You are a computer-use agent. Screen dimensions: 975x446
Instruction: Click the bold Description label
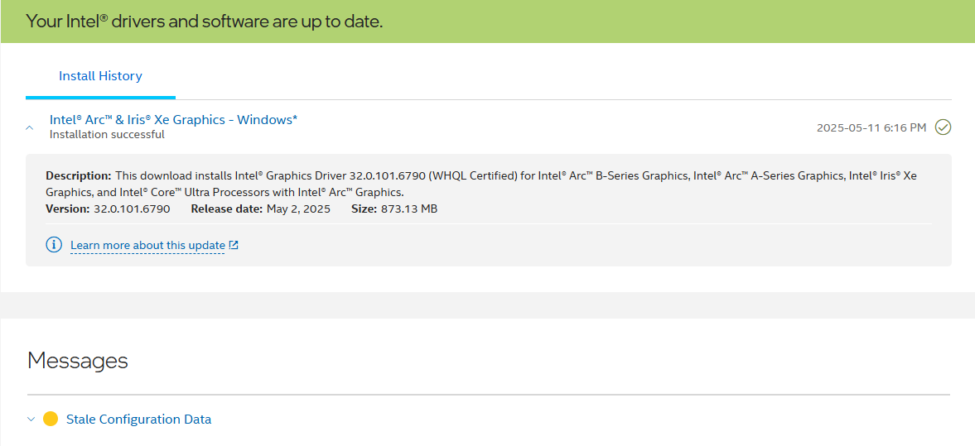point(78,176)
